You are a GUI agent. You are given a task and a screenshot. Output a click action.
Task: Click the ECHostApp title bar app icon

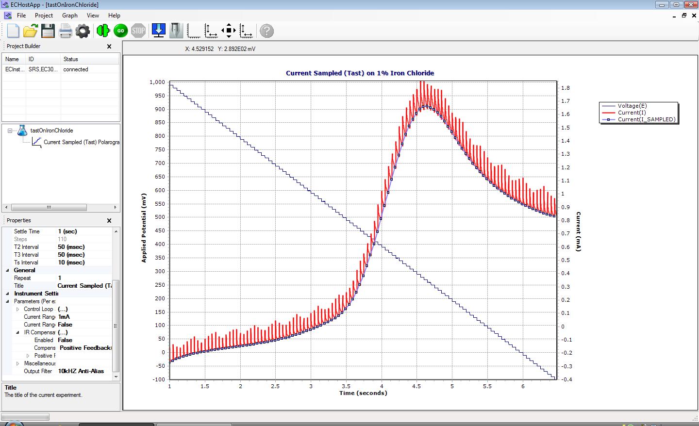click(x=5, y=4)
